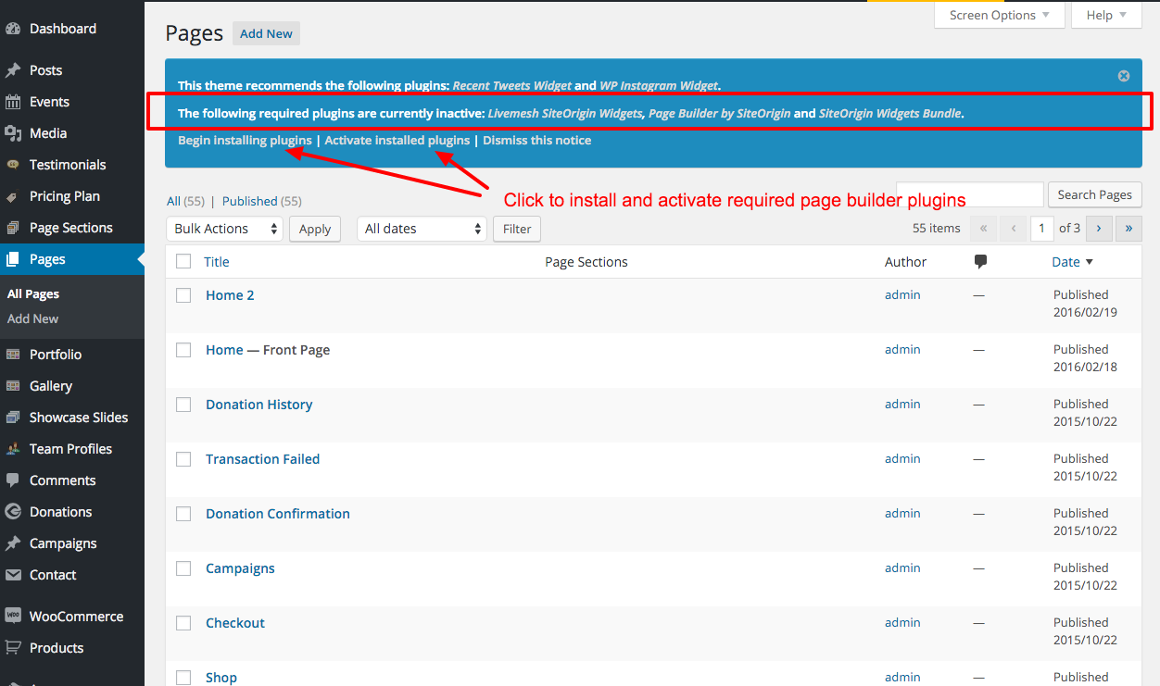View the Team Profiles section
Image resolution: width=1160 pixels, height=686 pixels.
click(x=69, y=448)
